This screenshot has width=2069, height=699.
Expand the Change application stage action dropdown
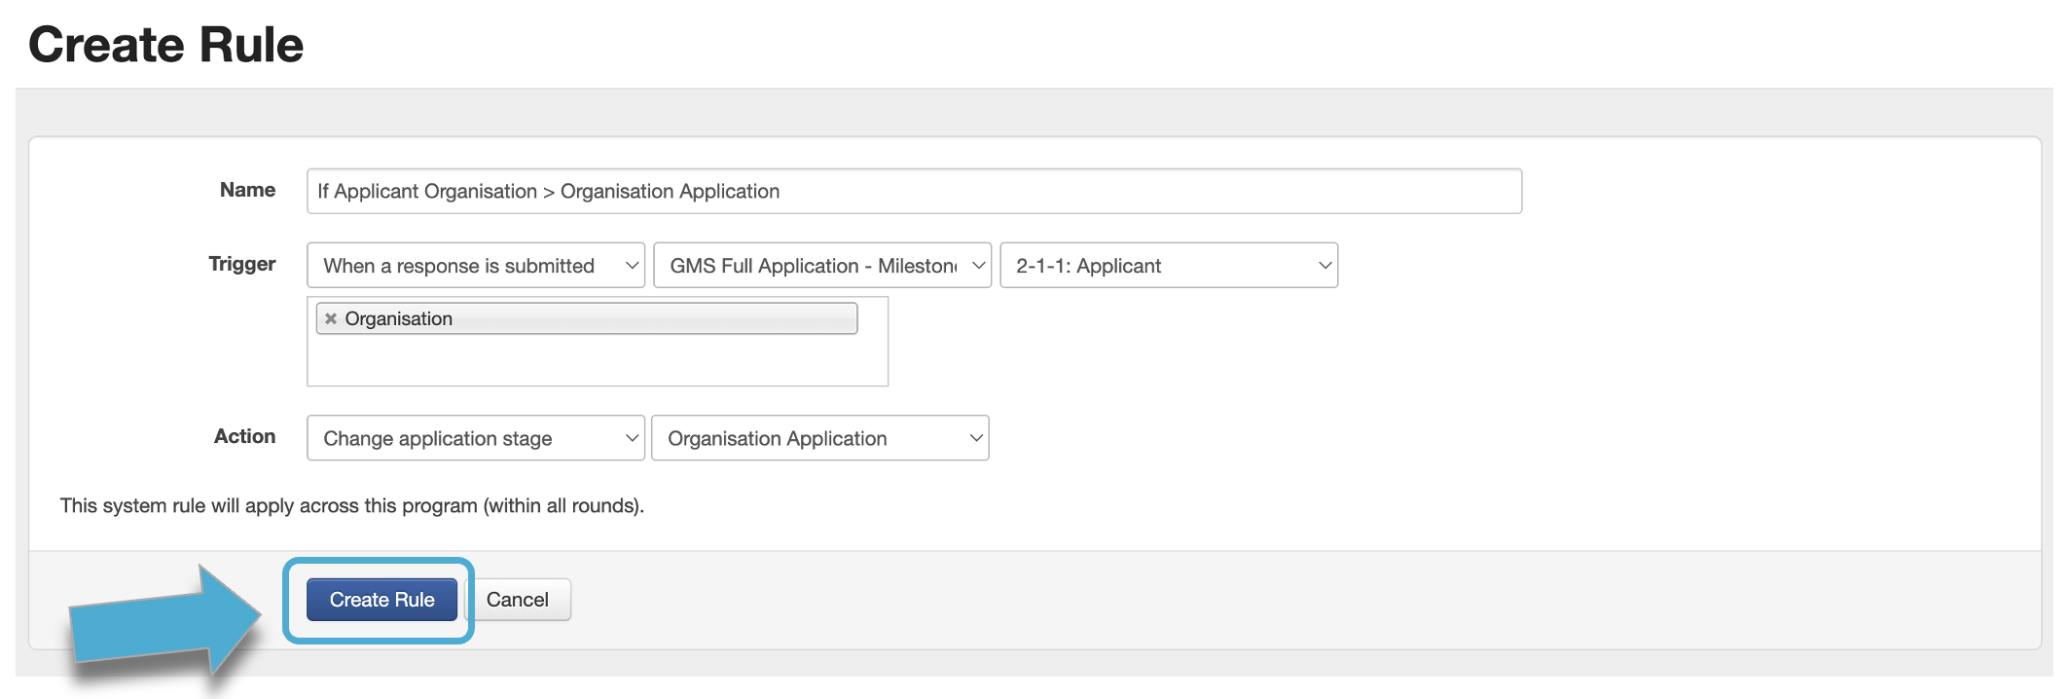(x=467, y=438)
